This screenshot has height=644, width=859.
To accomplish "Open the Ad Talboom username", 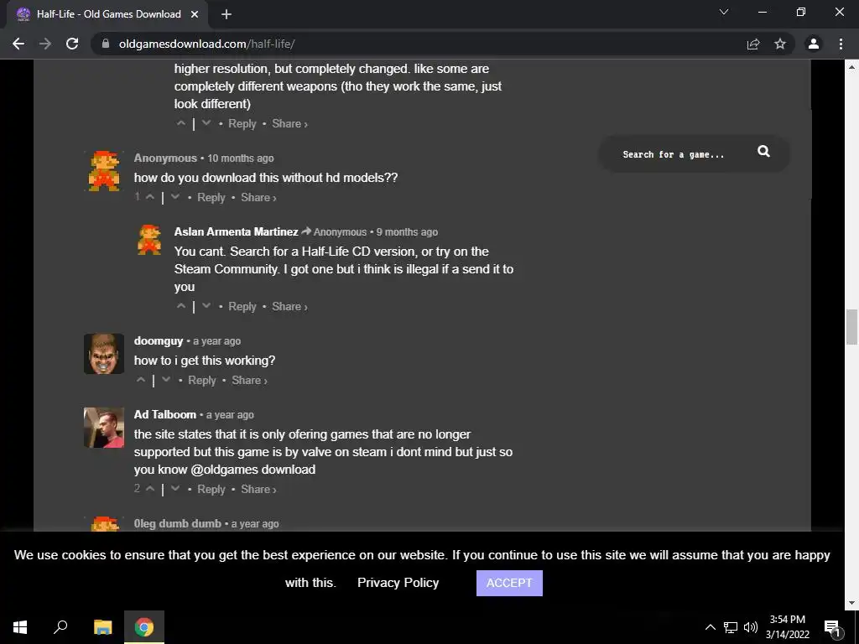I will [165, 414].
